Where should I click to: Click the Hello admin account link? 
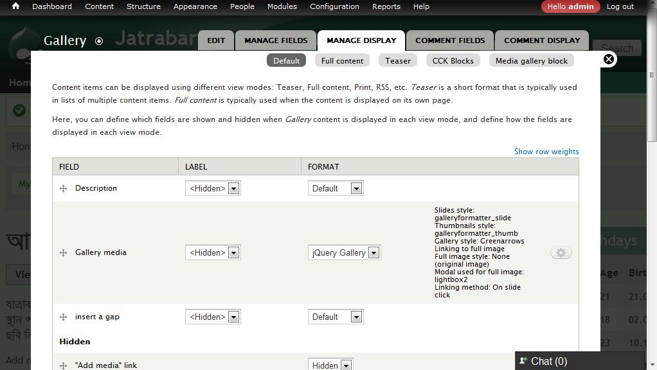pos(570,6)
